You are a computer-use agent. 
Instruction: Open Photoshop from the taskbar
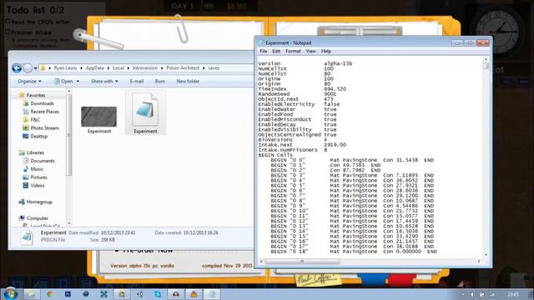[68, 294]
